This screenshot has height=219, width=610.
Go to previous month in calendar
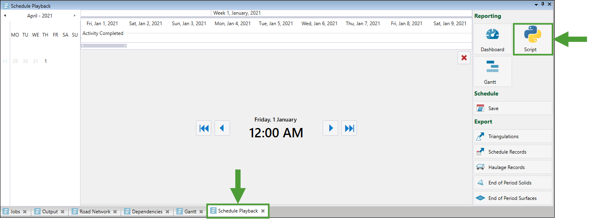click(5, 16)
